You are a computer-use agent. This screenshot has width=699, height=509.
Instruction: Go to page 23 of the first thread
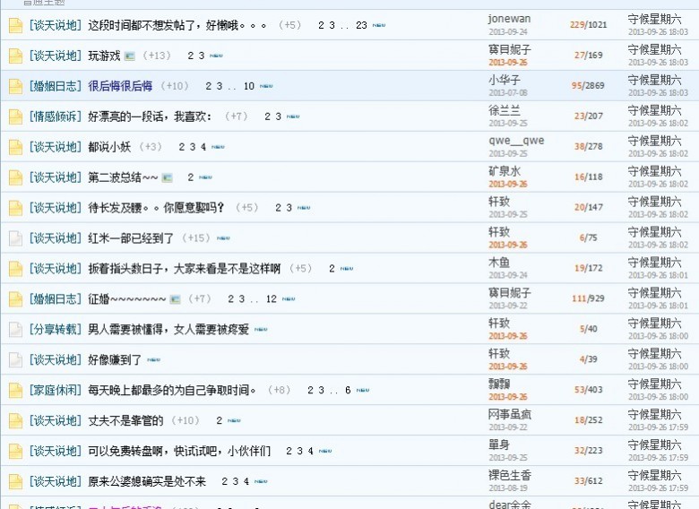(361, 25)
